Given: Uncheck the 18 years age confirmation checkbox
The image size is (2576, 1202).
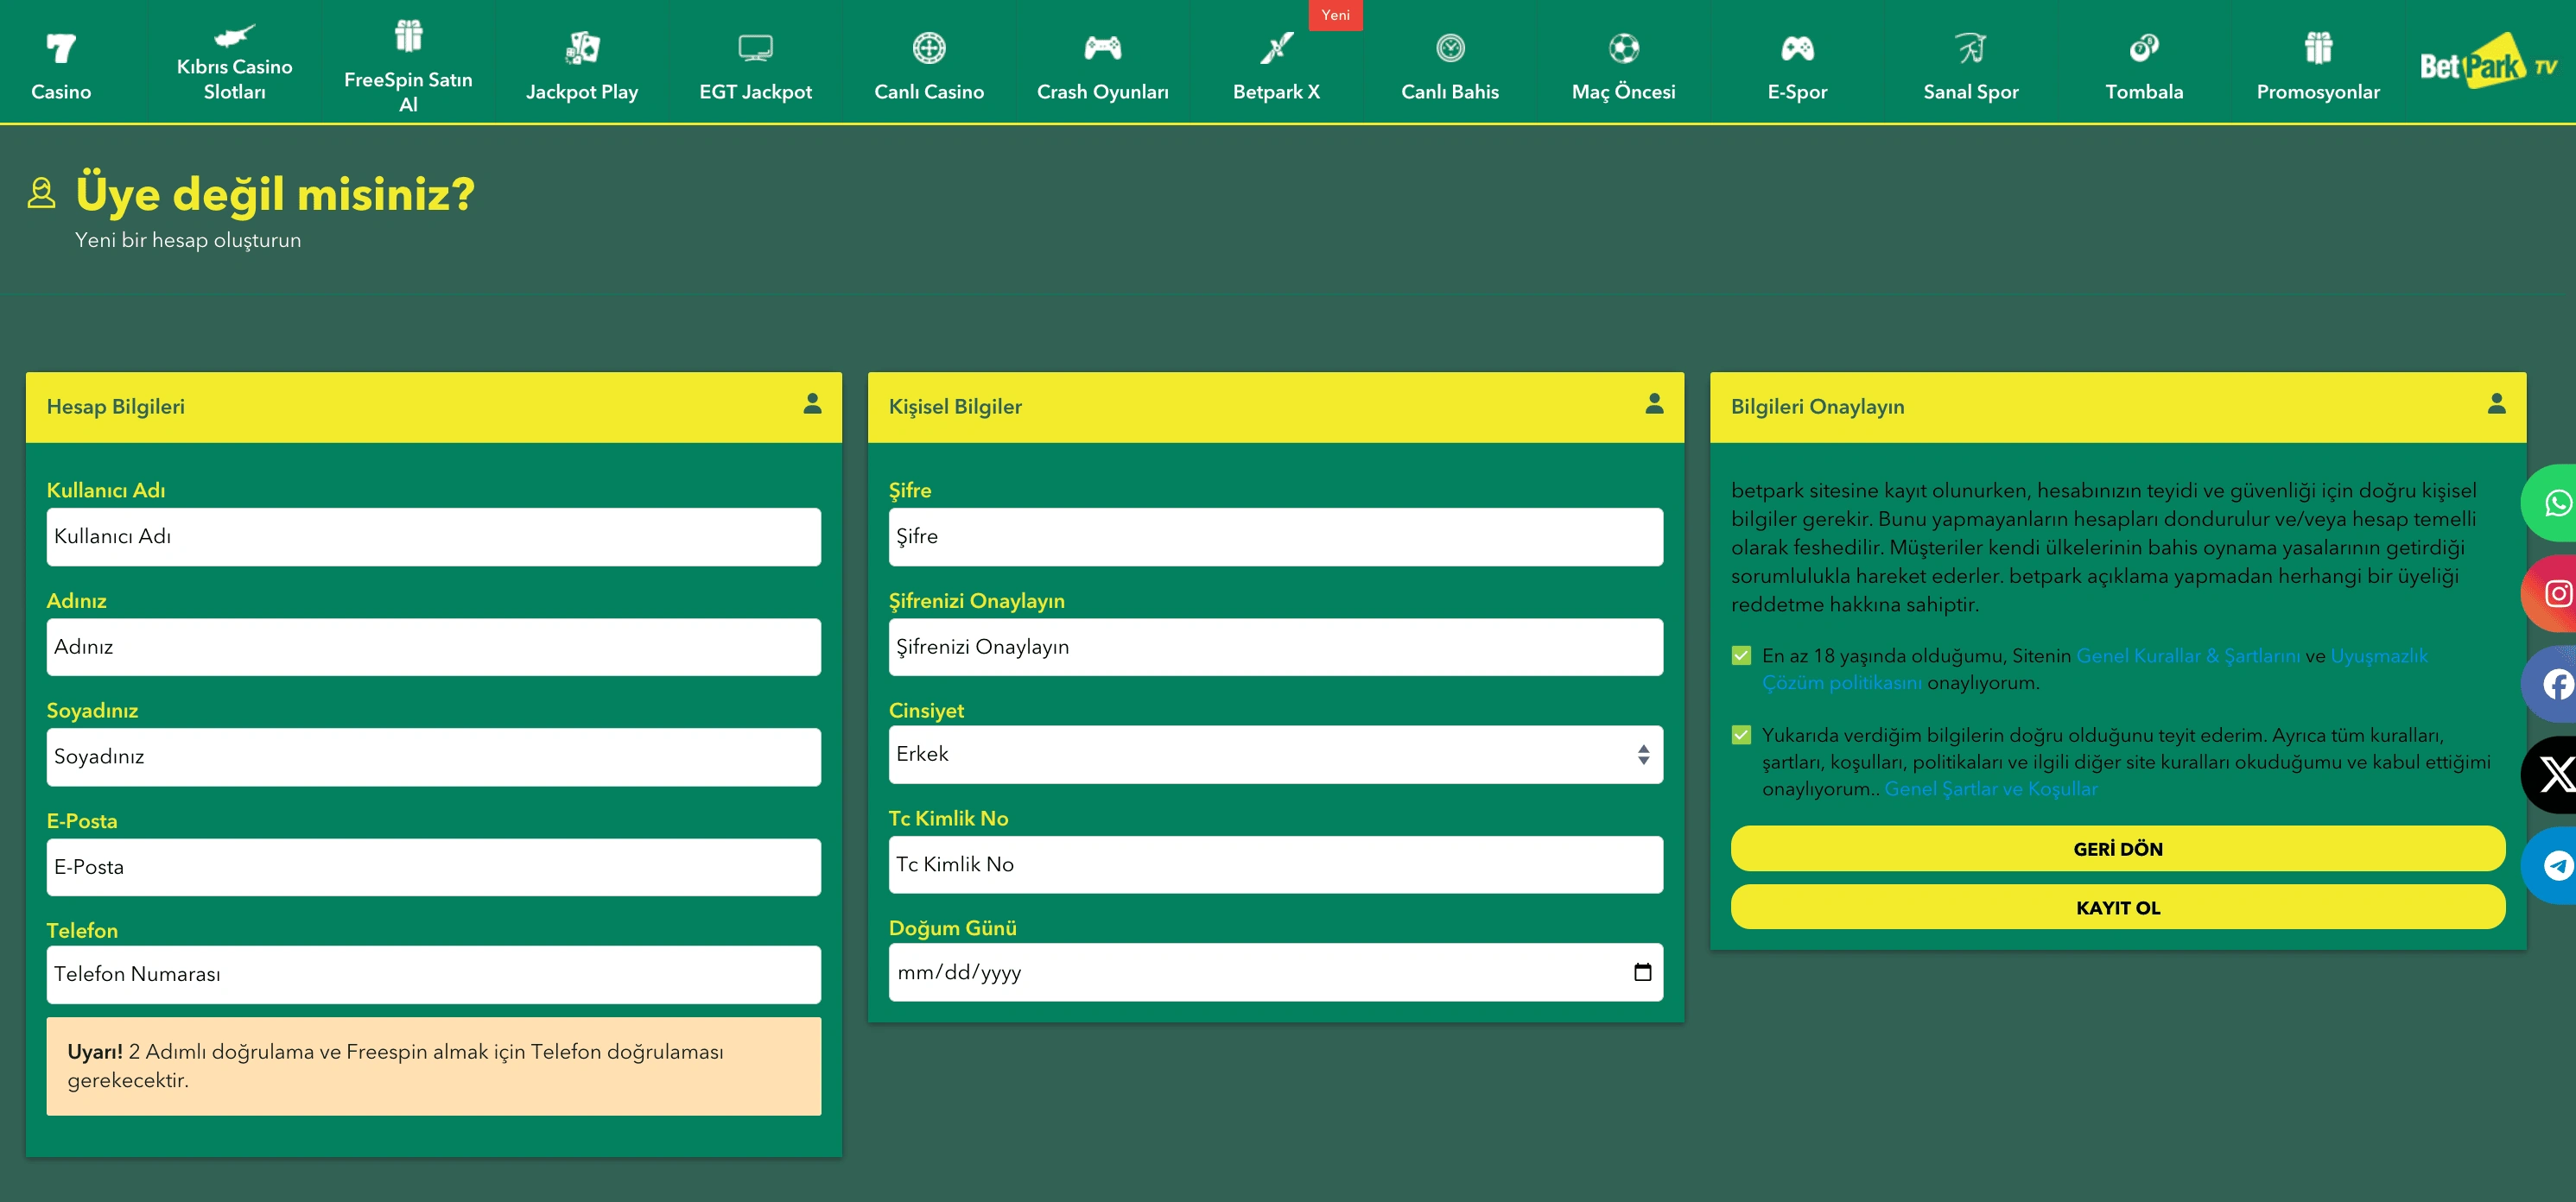Looking at the screenshot, I should pyautogui.click(x=1741, y=656).
